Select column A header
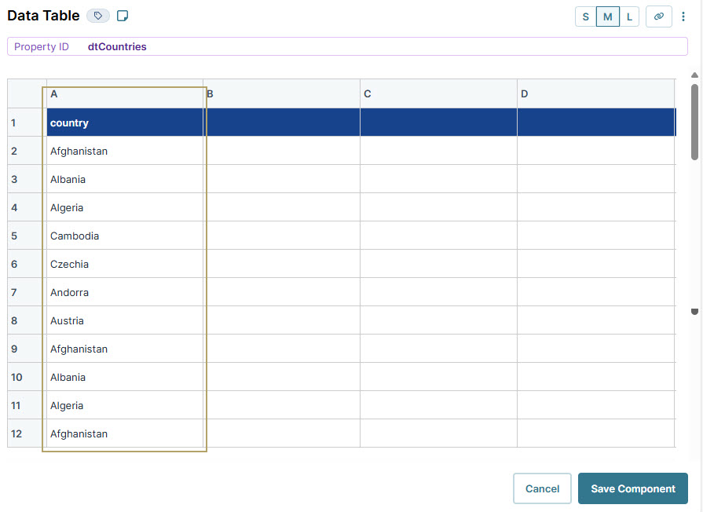The width and height of the screenshot is (703, 512). click(125, 93)
